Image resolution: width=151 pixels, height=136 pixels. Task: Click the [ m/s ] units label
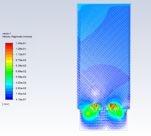click(x=6, y=104)
